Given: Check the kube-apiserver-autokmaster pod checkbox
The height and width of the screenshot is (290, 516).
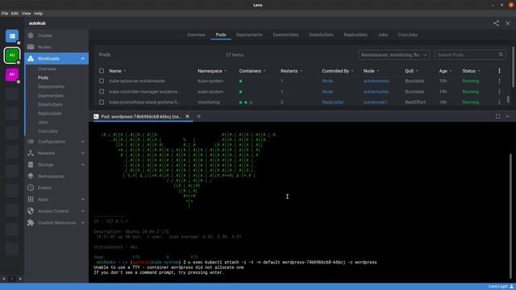Looking at the screenshot, I should coord(102,81).
